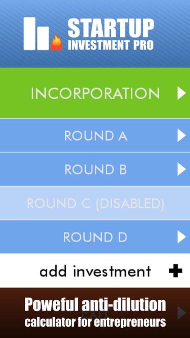Click the arrow icon next to Incorporation
Viewport: 190px width, 338px height.
[x=181, y=93]
